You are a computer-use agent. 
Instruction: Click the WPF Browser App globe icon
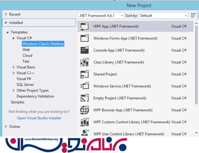coord(85,110)
